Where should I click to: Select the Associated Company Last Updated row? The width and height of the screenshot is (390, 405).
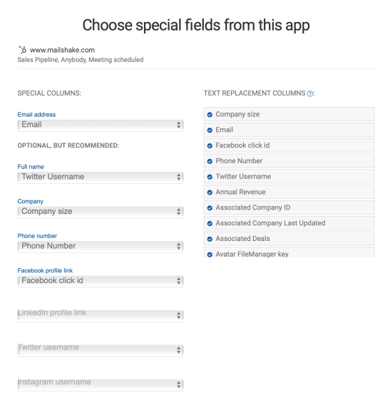click(289, 223)
